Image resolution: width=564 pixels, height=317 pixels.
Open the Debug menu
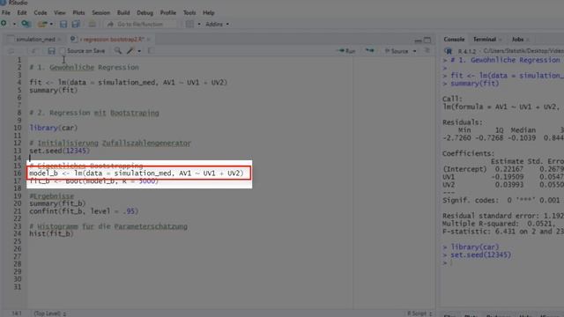click(145, 12)
